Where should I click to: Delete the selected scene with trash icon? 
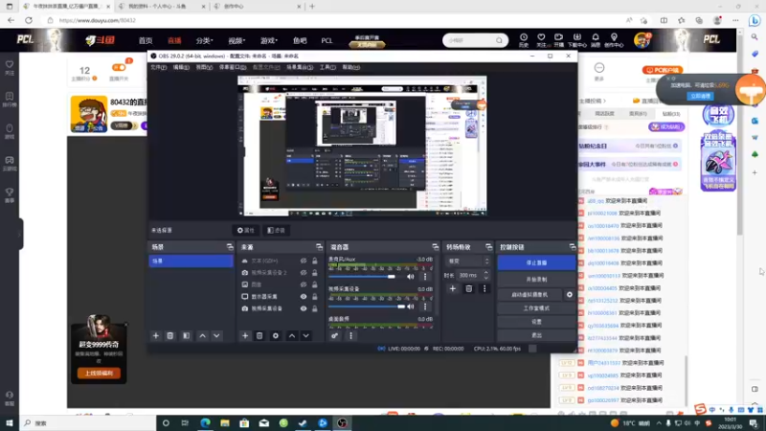tap(170, 336)
